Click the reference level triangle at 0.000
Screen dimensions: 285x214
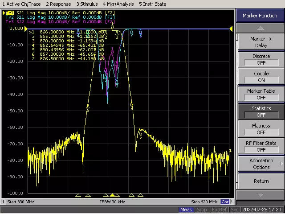[26, 29]
